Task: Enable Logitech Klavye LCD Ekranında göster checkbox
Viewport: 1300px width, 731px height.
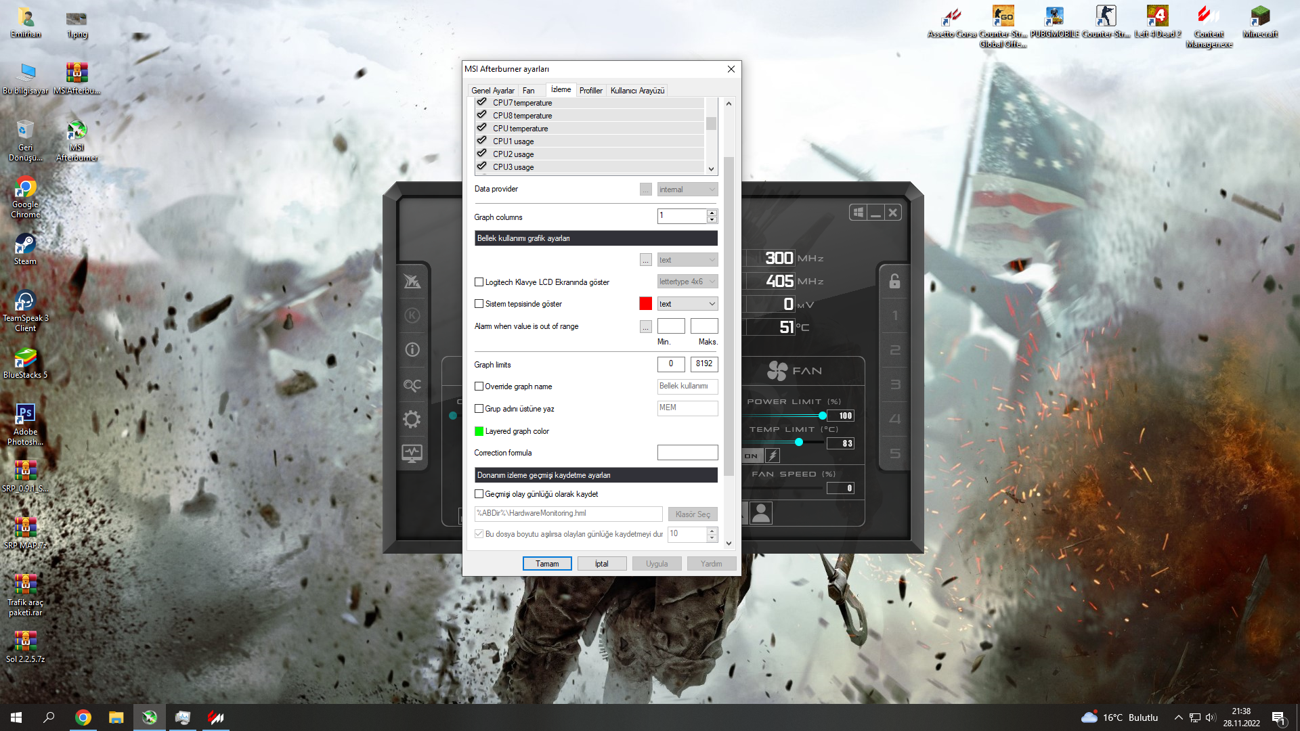Action: click(479, 282)
